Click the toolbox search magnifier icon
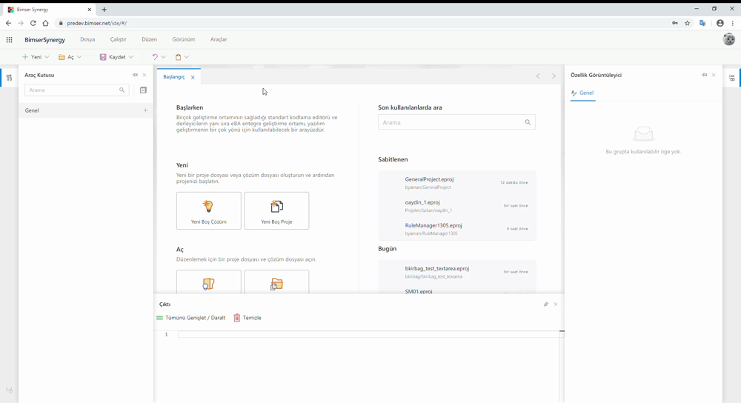741x403 pixels. pyautogui.click(x=122, y=90)
